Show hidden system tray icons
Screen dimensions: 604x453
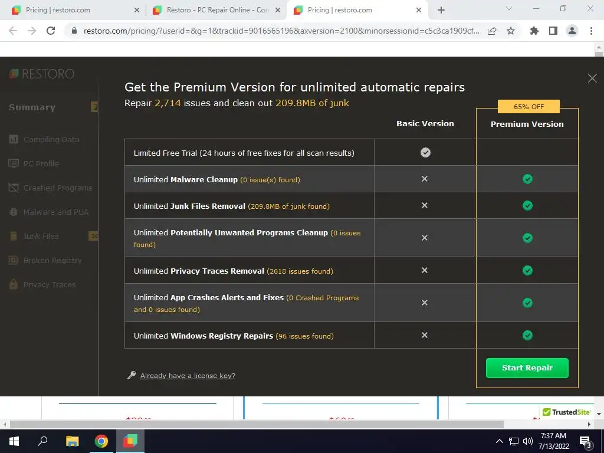point(499,441)
